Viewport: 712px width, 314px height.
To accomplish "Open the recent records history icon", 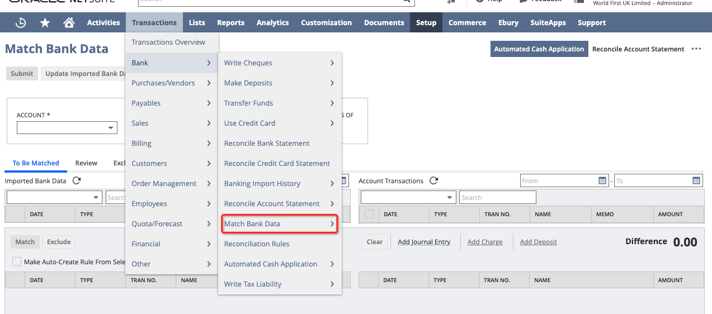I will point(21,23).
